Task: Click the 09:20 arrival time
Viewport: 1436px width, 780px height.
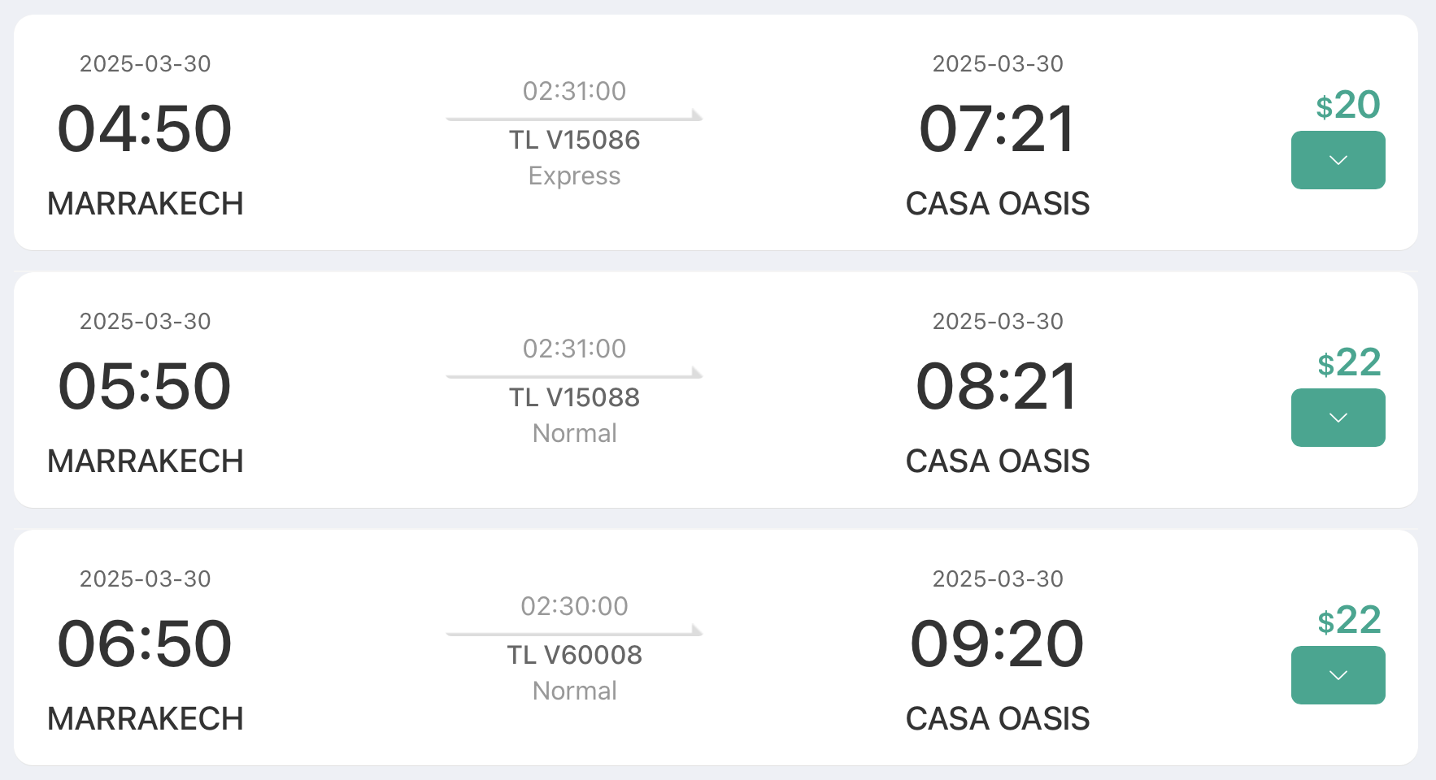Action: (x=997, y=644)
